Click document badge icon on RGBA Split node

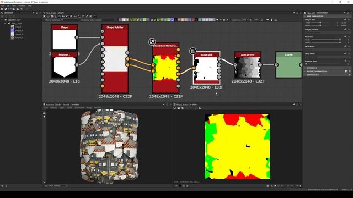tap(192, 51)
